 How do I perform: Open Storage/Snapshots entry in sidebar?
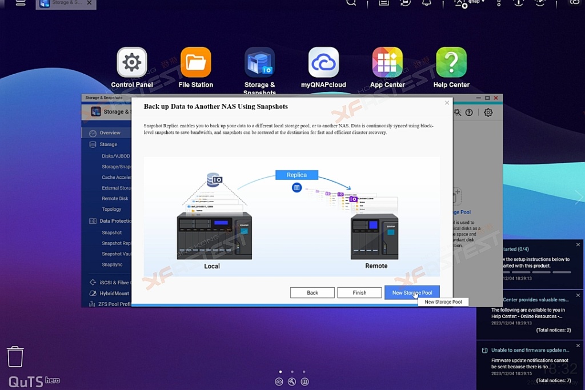pos(116,167)
